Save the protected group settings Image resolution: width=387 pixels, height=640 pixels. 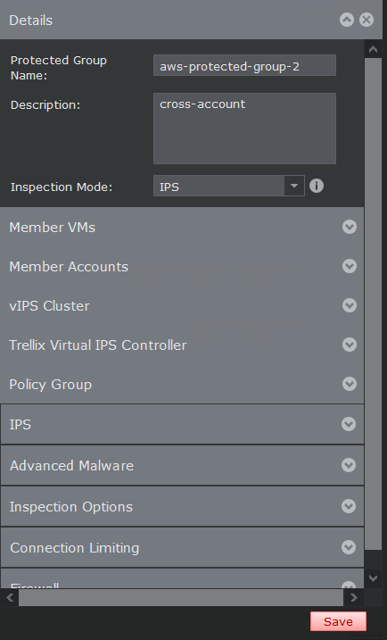pos(338,621)
